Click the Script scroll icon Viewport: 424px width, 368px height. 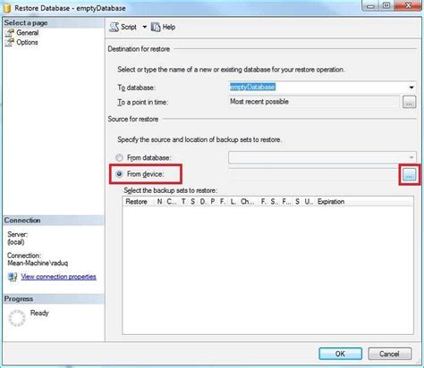pyautogui.click(x=114, y=27)
